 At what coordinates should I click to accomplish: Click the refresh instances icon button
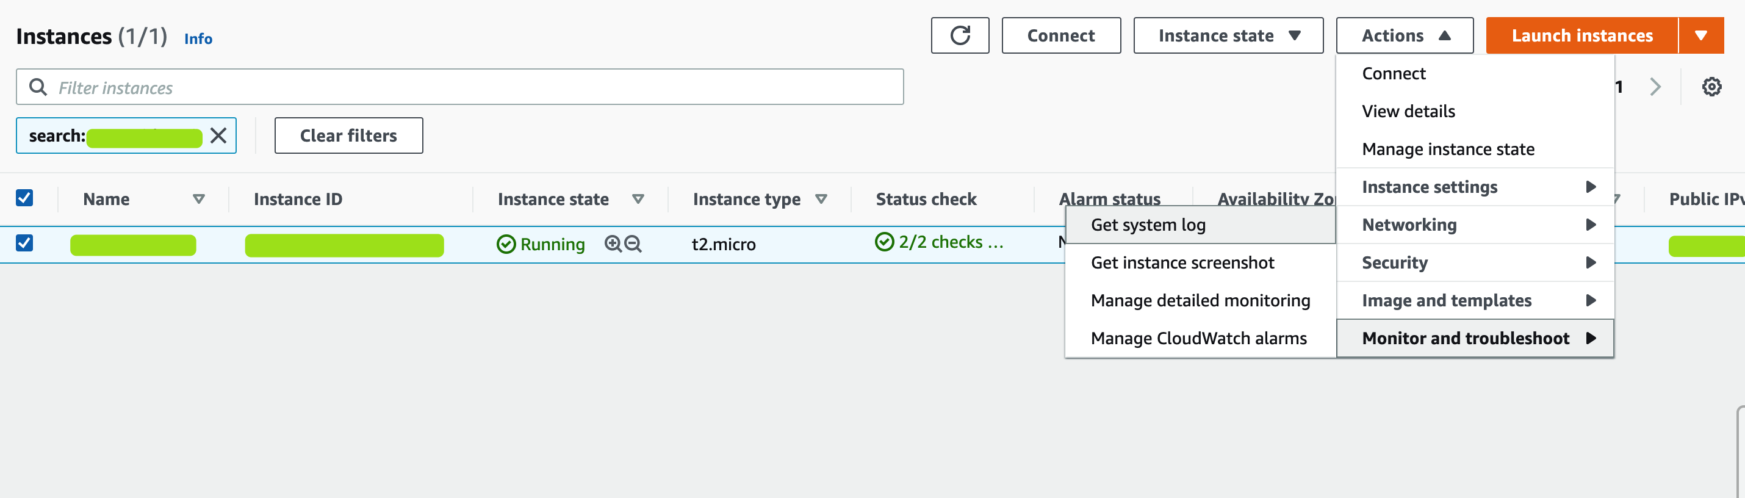(959, 35)
